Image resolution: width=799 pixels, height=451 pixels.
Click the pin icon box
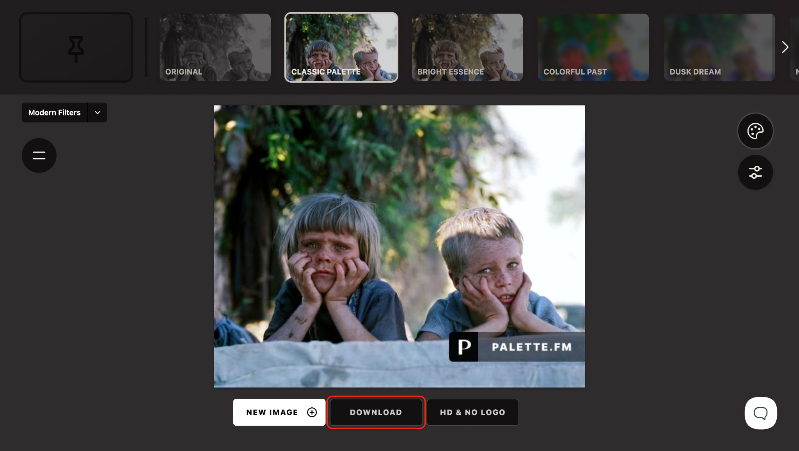76,47
